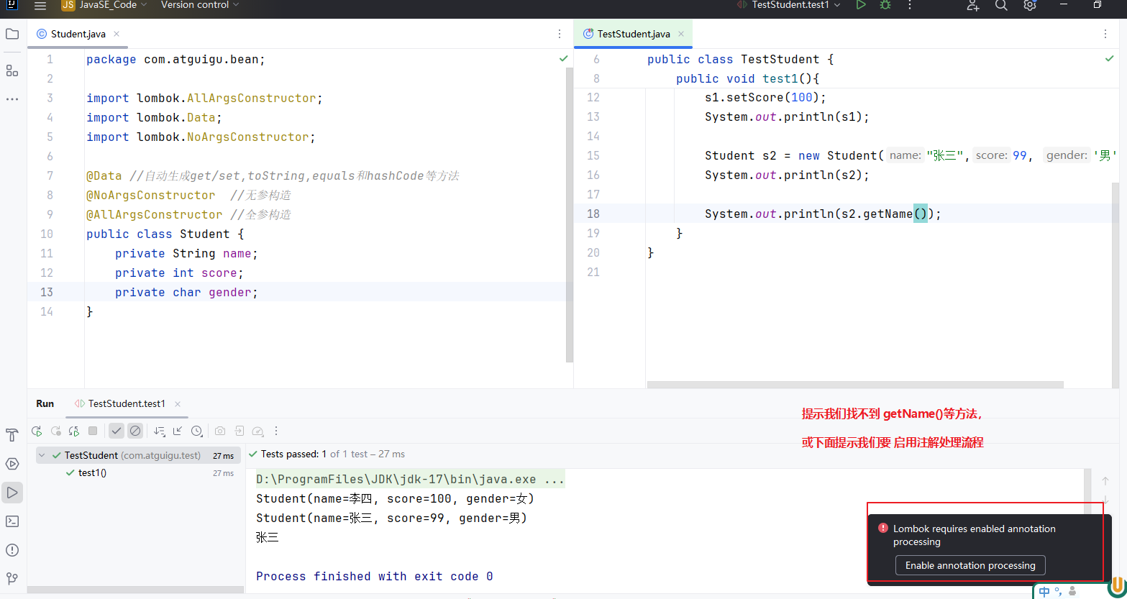Click the horizontal scrollbar beneath the test tree
This screenshot has height=599, width=1127.
click(x=135, y=590)
